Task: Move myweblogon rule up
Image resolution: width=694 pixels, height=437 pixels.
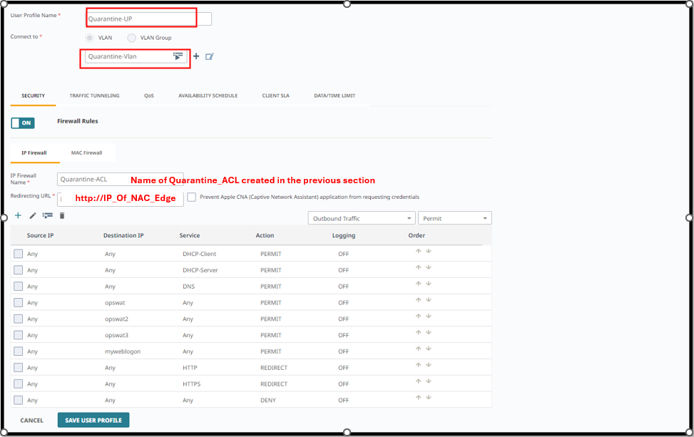Action: pyautogui.click(x=418, y=349)
